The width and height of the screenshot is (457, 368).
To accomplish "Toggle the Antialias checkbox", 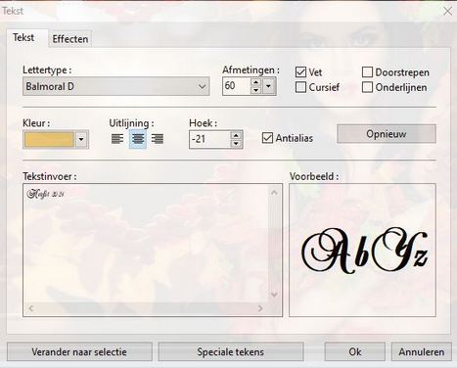I will point(267,138).
